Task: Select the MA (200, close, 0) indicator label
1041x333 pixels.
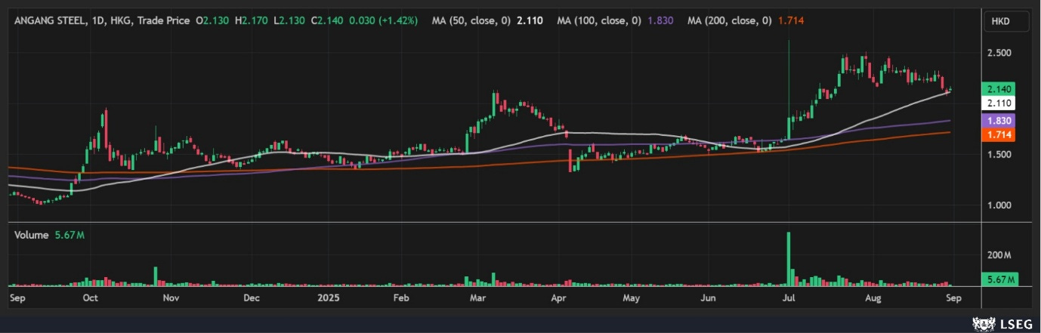Action: [730, 21]
